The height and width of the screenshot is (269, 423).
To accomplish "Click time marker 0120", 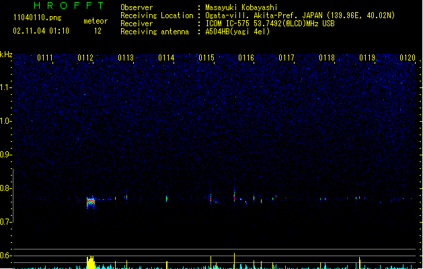I will (x=408, y=58).
